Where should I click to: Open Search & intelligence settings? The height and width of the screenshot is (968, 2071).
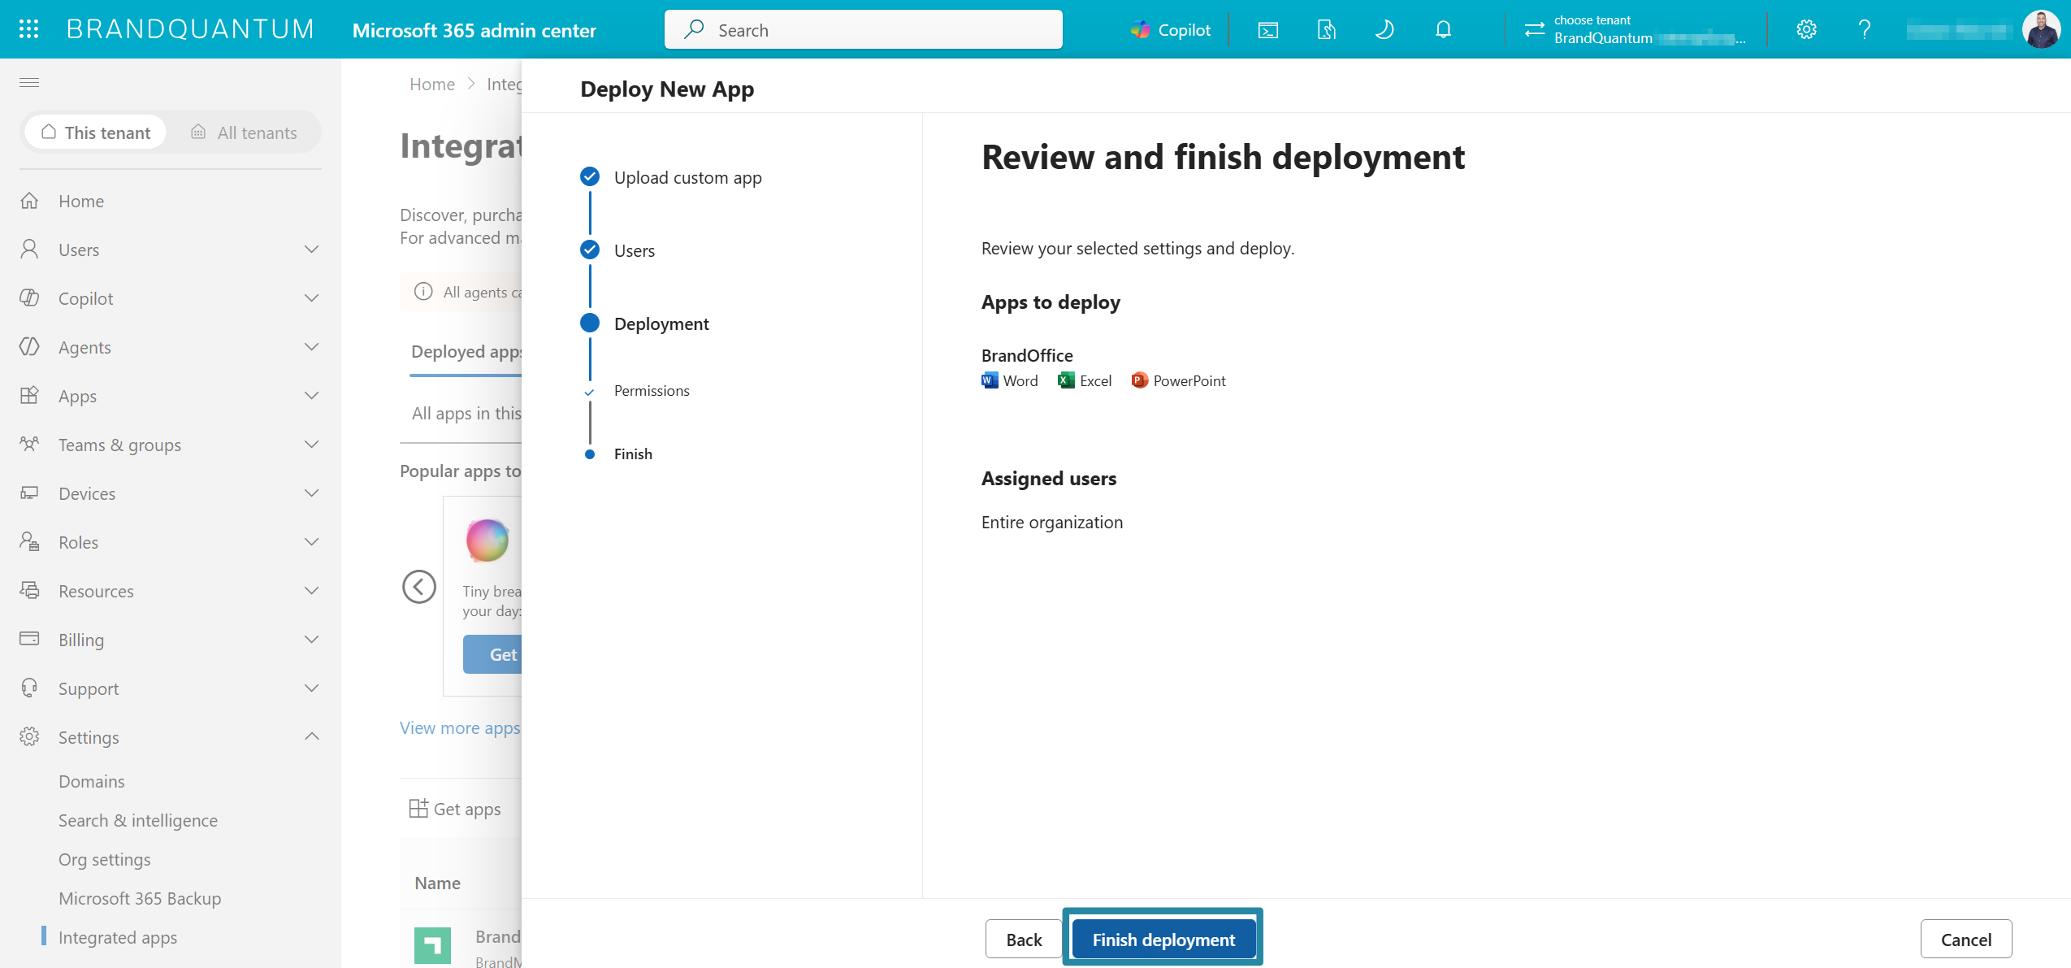pyautogui.click(x=138, y=820)
